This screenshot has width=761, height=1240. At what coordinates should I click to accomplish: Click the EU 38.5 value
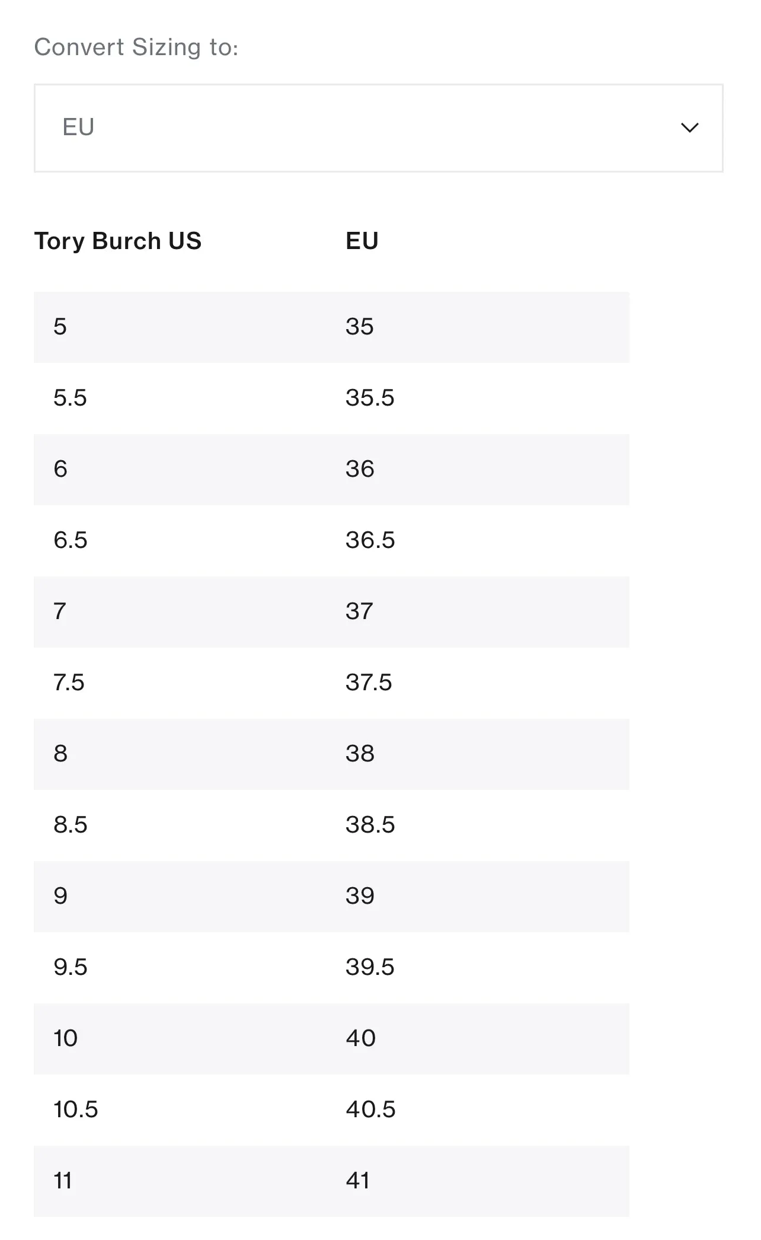click(370, 825)
